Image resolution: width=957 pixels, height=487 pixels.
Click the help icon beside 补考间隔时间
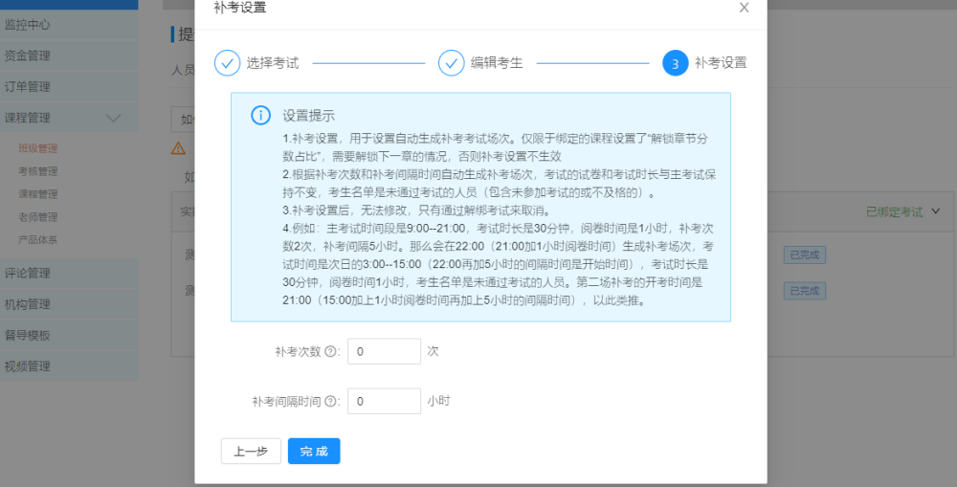click(330, 402)
